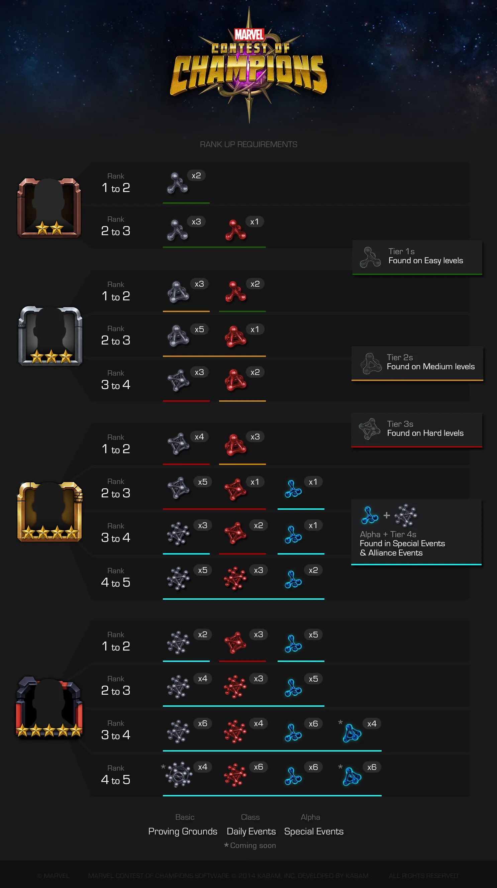Click the two-star bronze champion portrait
Screen dimensions: 497x888
(x=49, y=208)
